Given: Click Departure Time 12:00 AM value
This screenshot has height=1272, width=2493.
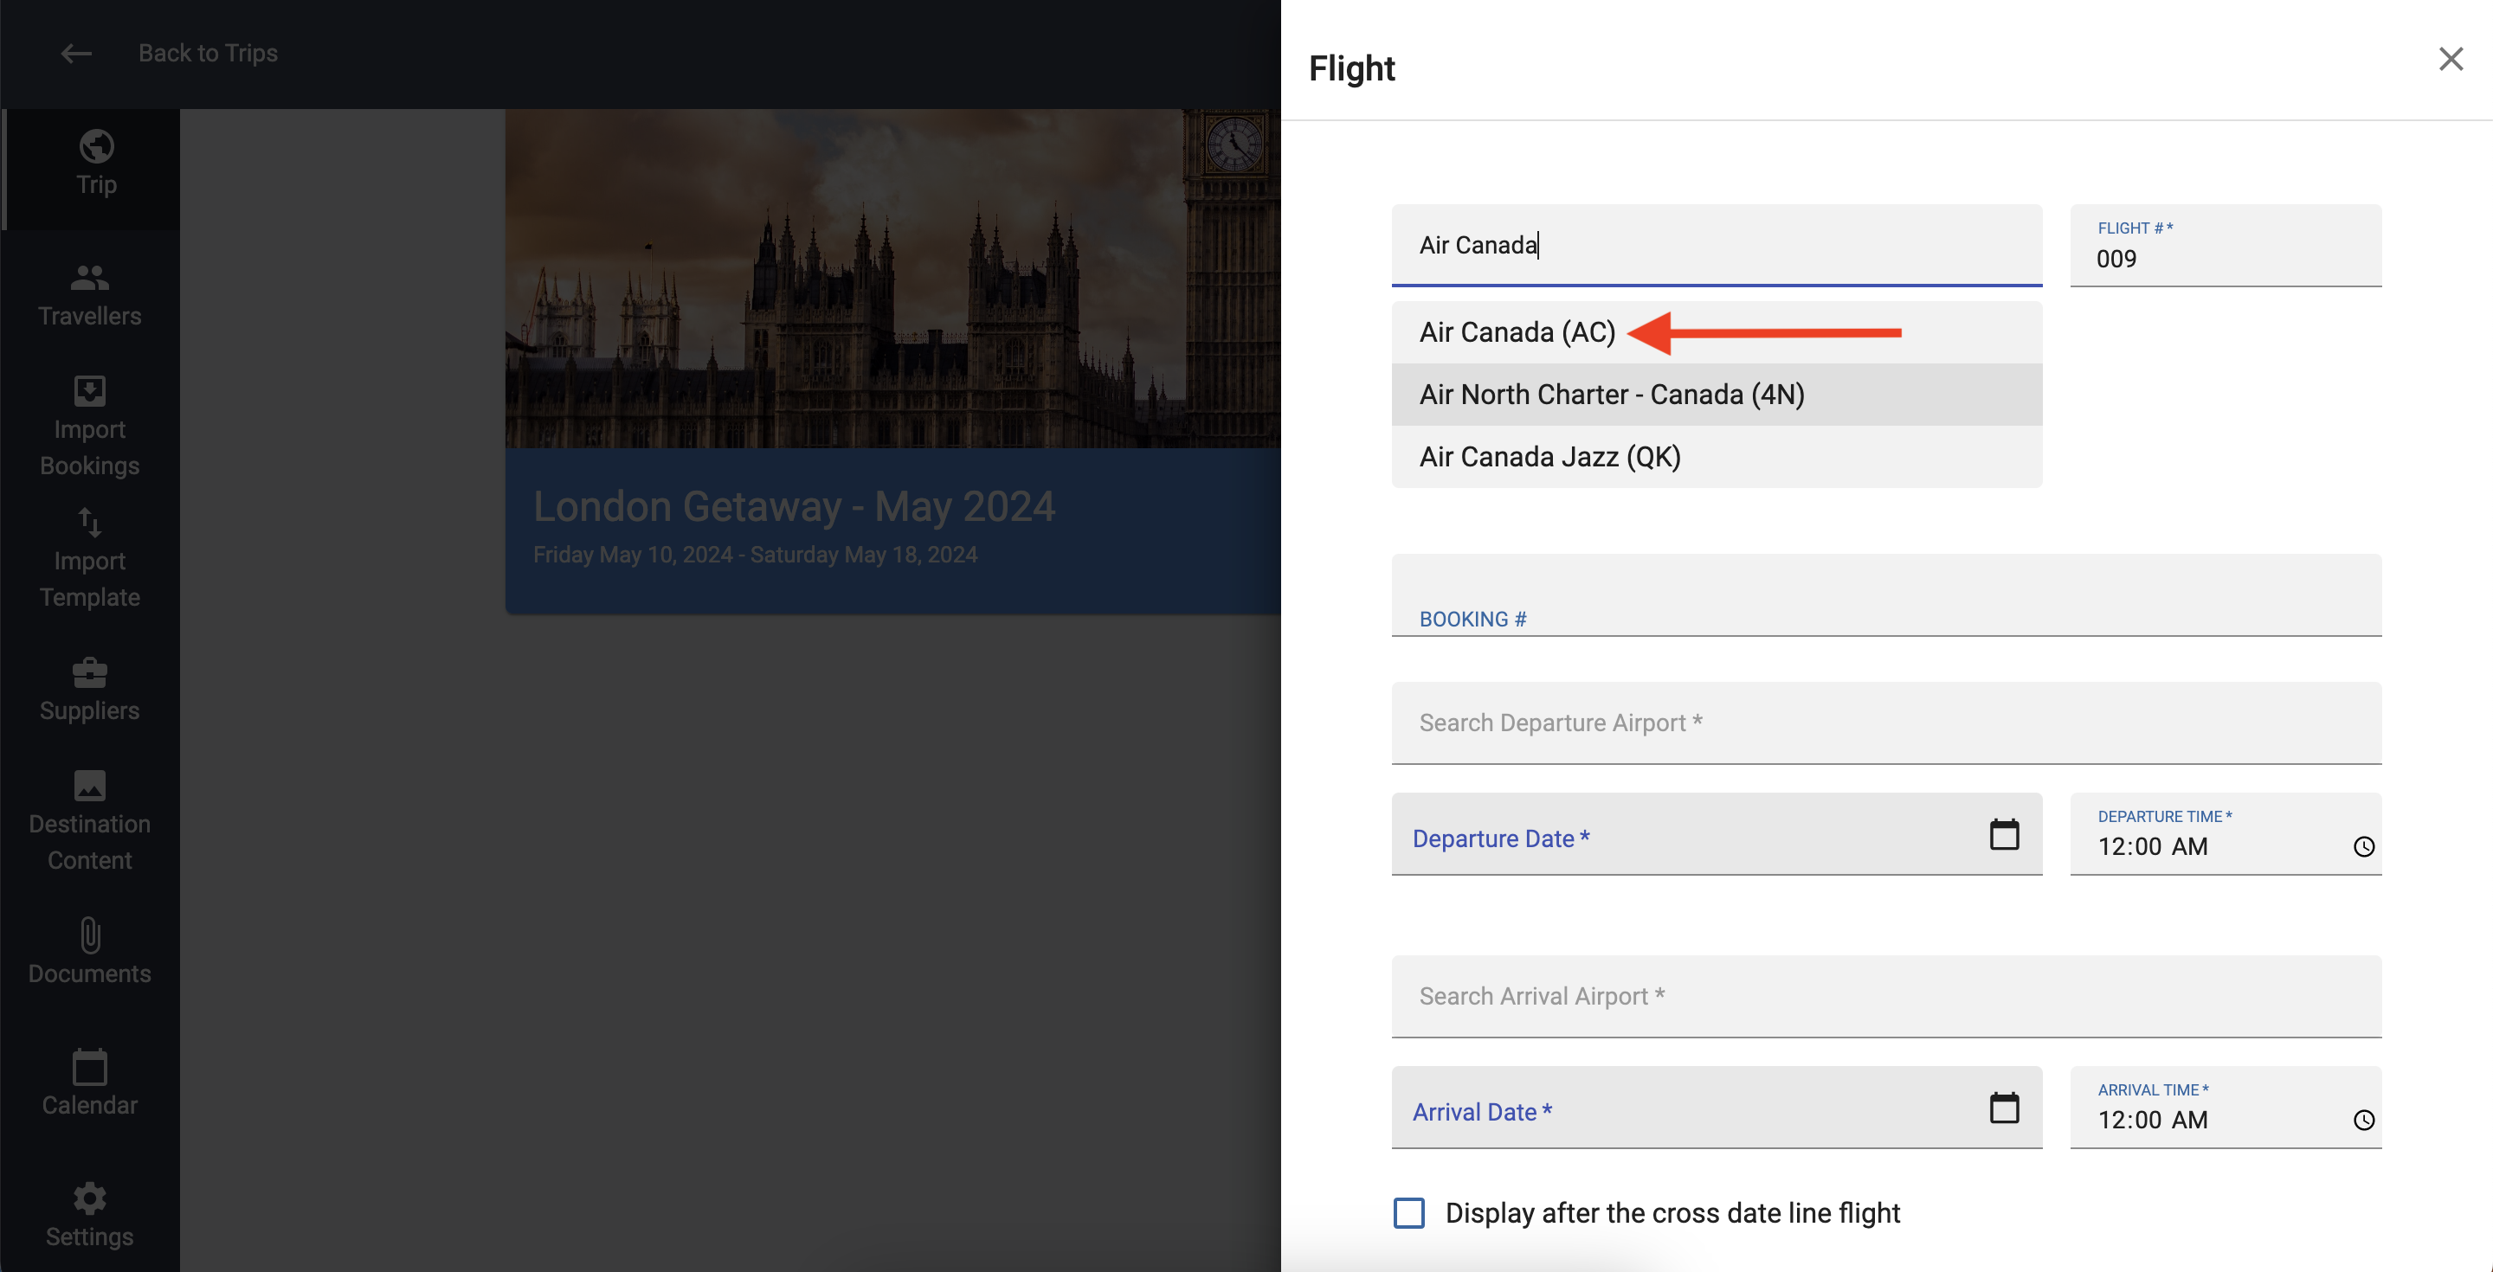Looking at the screenshot, I should coord(2152,846).
